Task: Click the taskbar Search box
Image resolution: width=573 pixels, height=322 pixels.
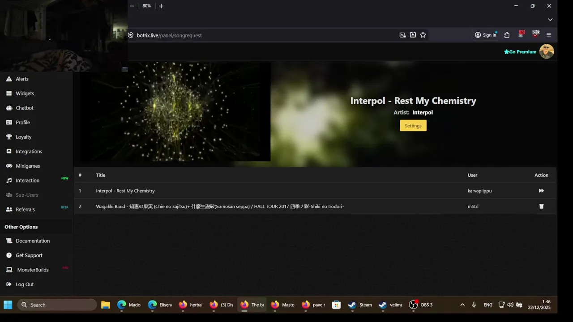Action: point(57,305)
